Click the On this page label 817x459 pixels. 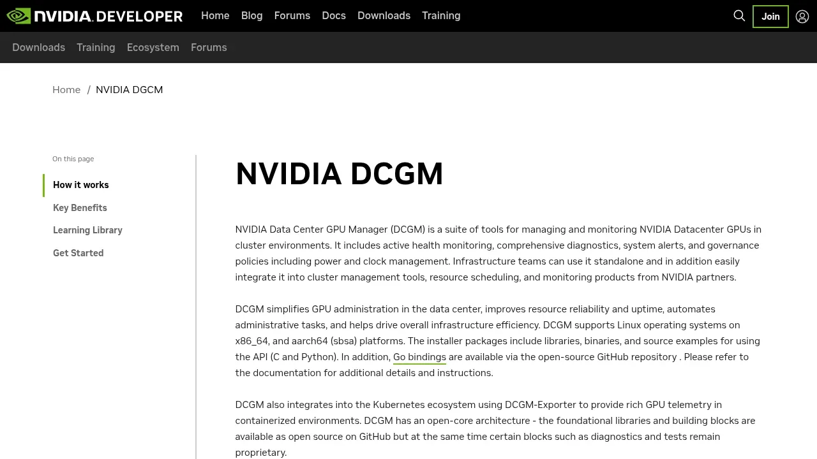[73, 159]
